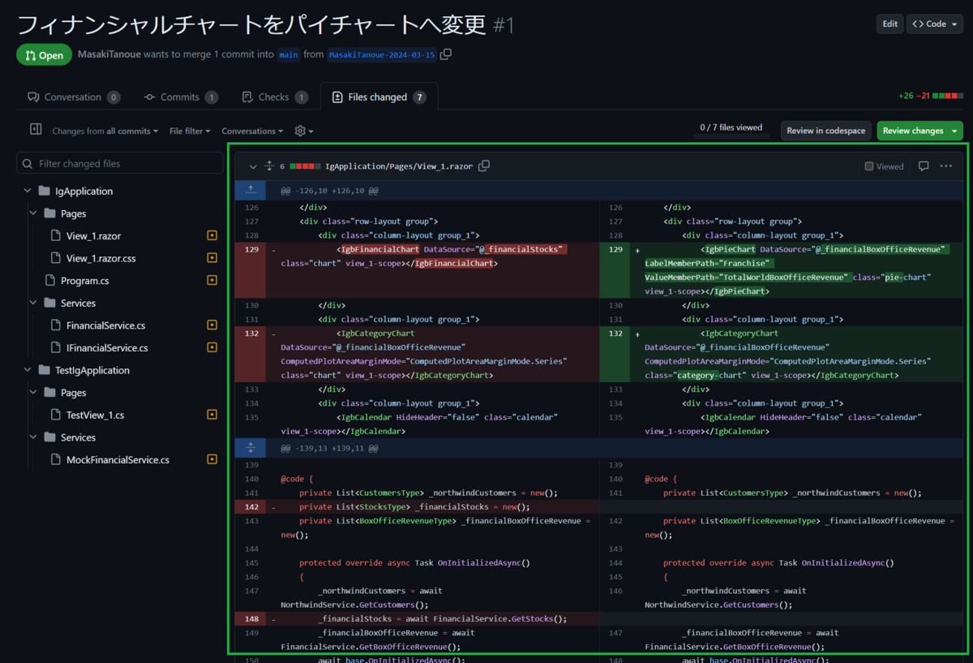Click the Edit title button
This screenshot has width=973, height=663.
[889, 24]
